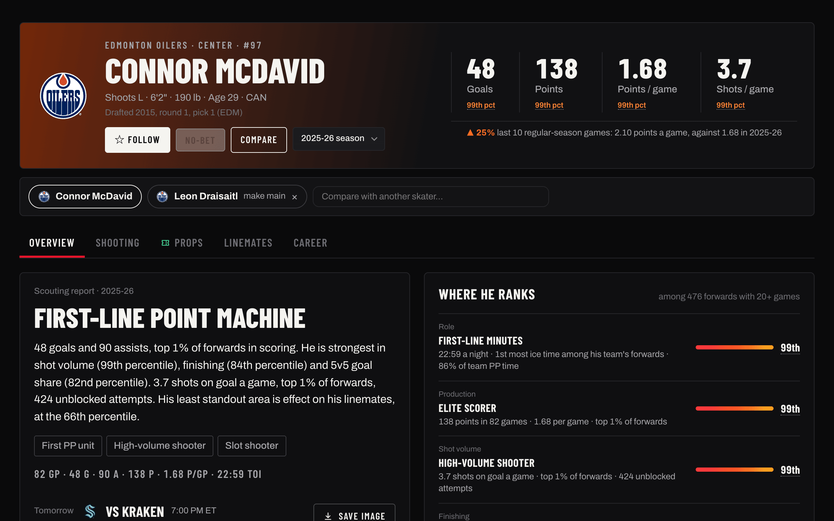Click the SAVE IMAGE label
This screenshot has height=521, width=834.
362,516
